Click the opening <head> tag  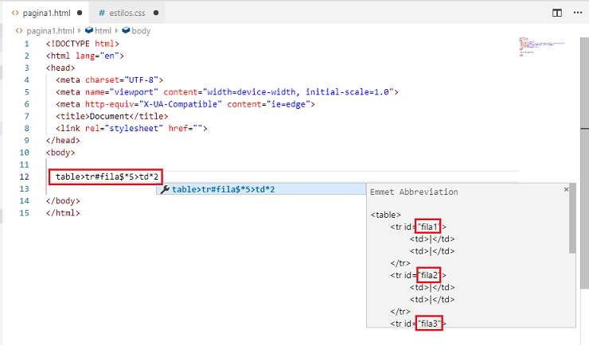click(60, 68)
